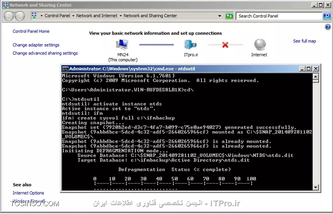Click the ITpro.ir network icon

click(191, 45)
